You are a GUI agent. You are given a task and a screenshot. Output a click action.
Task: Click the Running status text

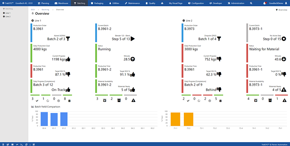click(x=104, y=49)
